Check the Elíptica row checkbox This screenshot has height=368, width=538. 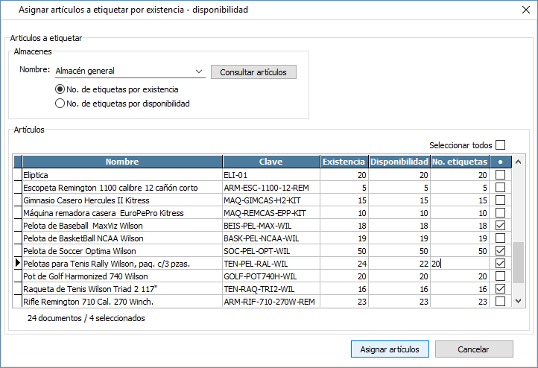point(500,175)
